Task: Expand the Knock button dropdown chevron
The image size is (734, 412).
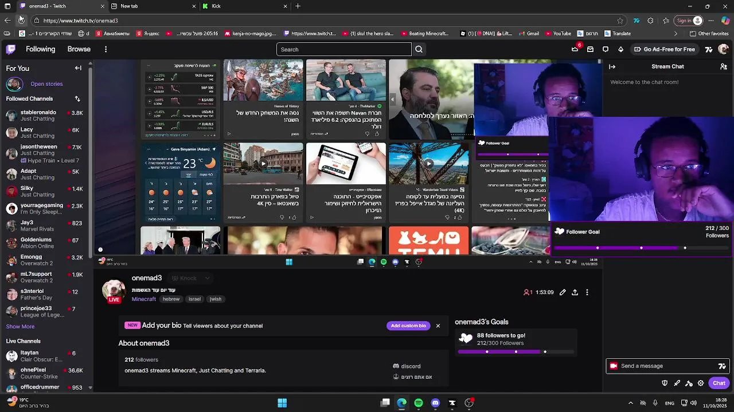Action: click(207, 278)
